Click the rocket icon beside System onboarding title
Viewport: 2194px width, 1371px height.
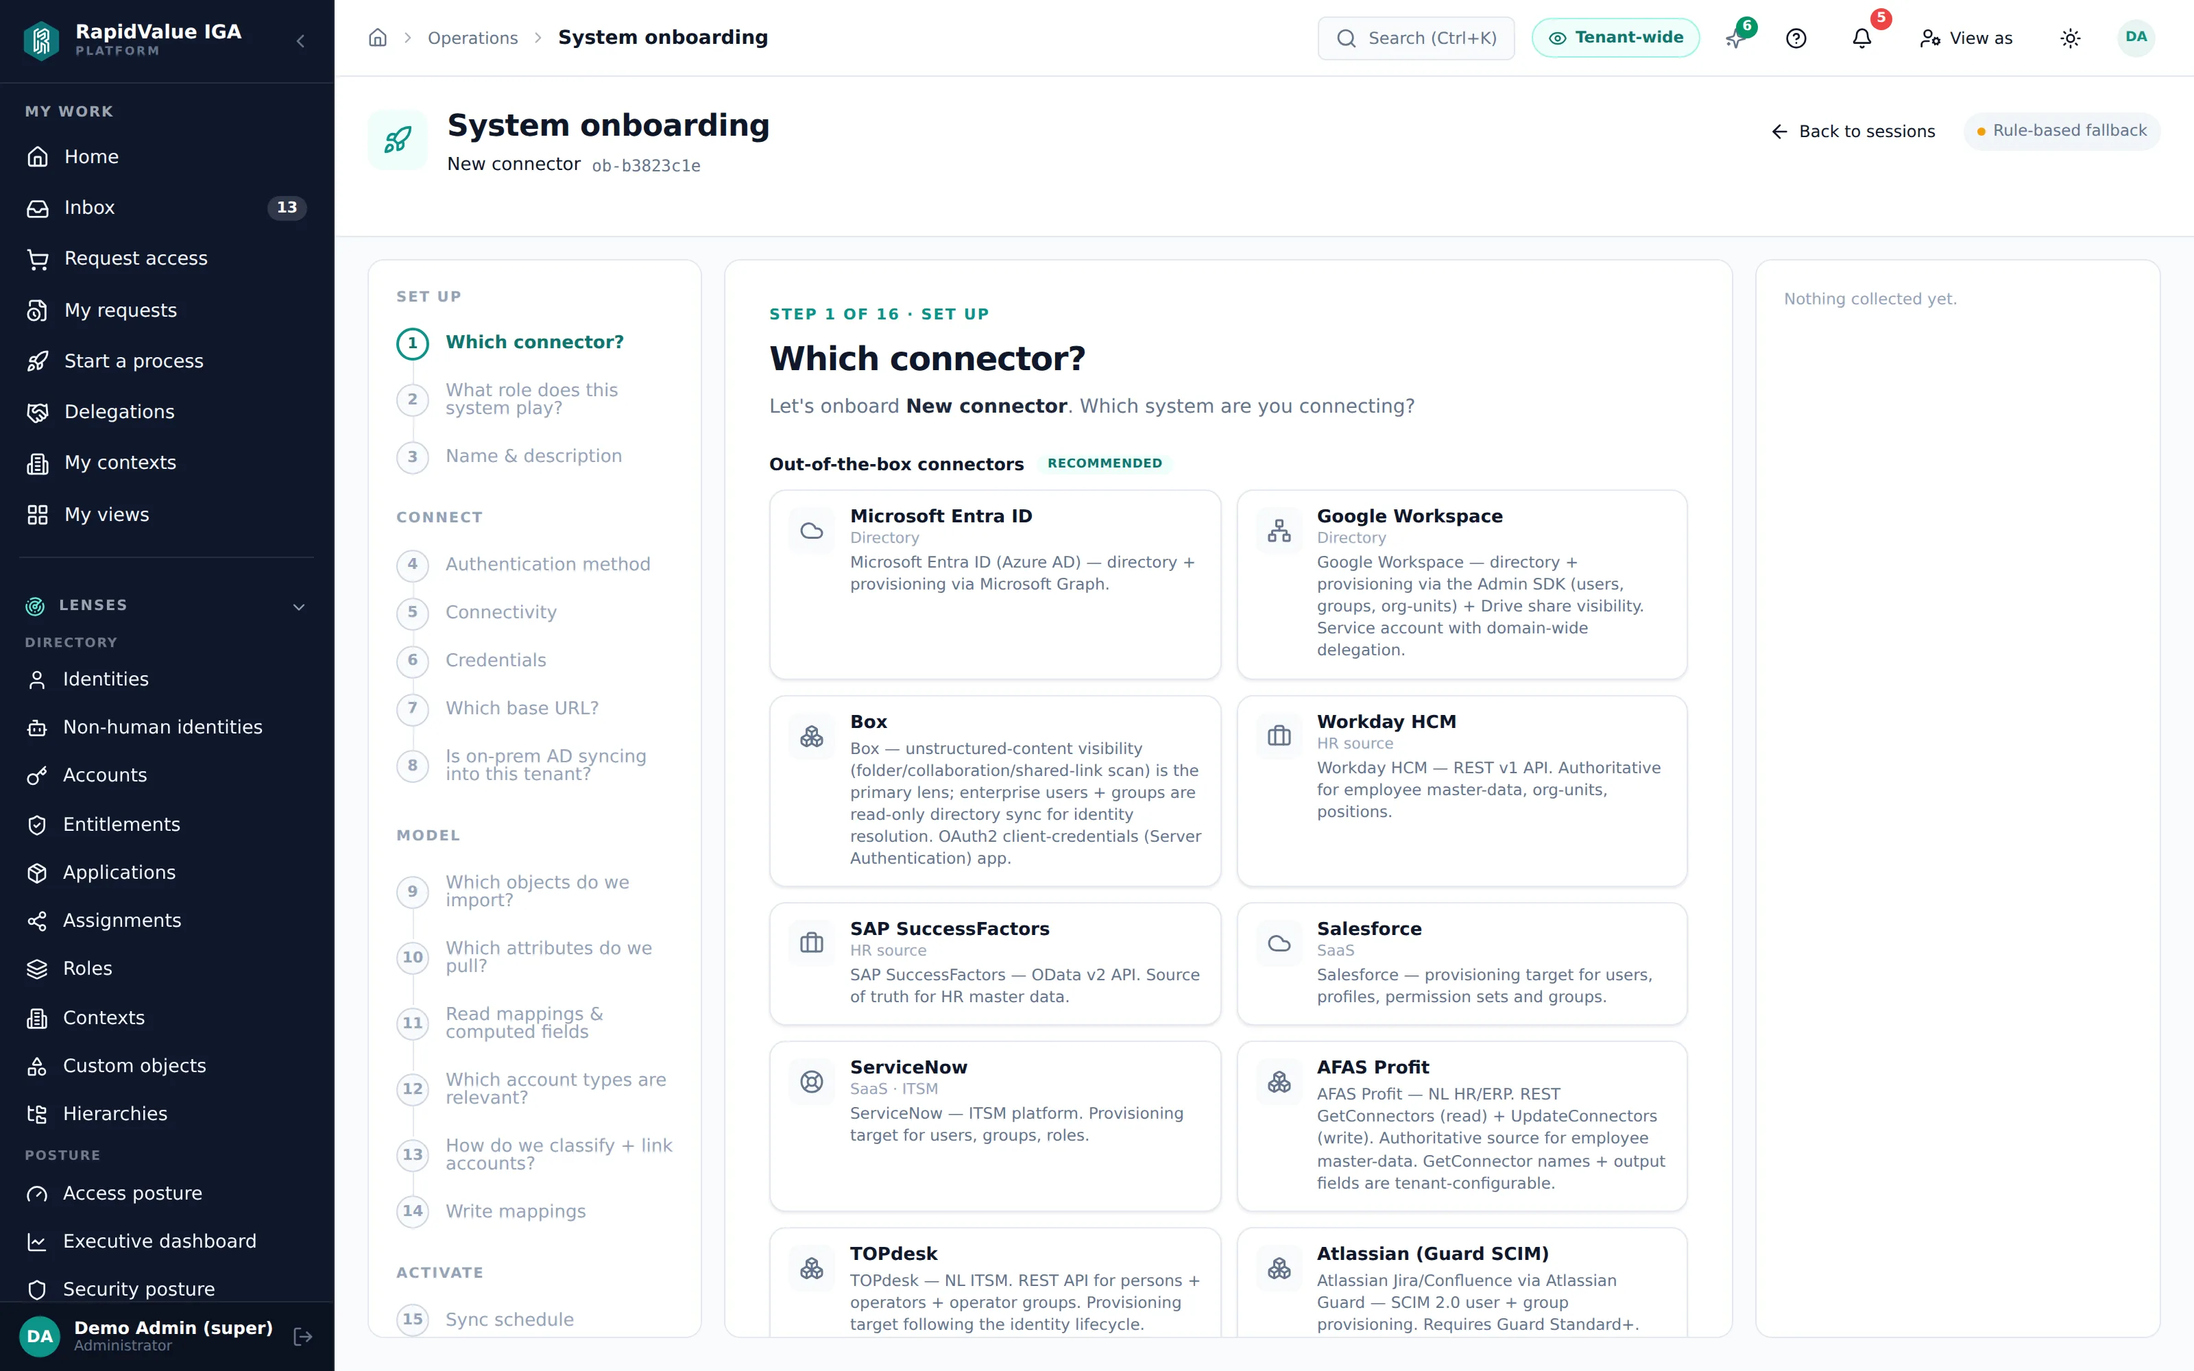point(398,140)
